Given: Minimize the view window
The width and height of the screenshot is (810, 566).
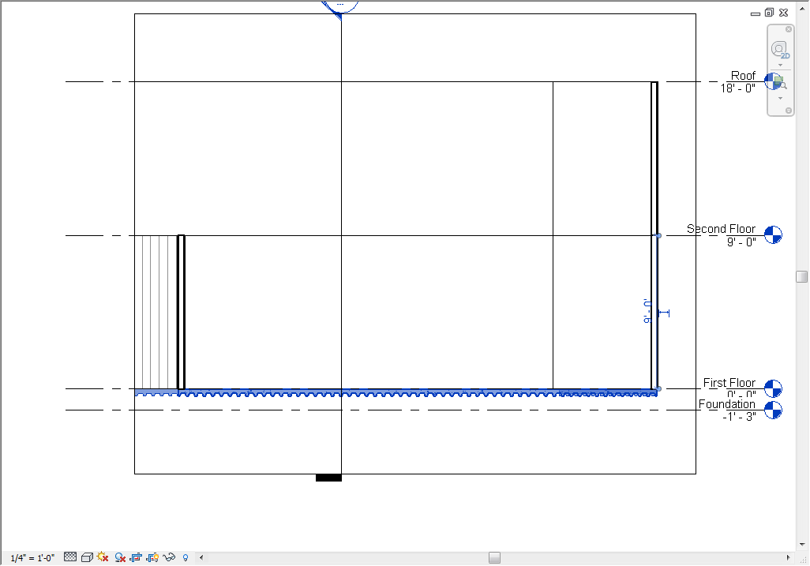Looking at the screenshot, I should pos(756,13).
